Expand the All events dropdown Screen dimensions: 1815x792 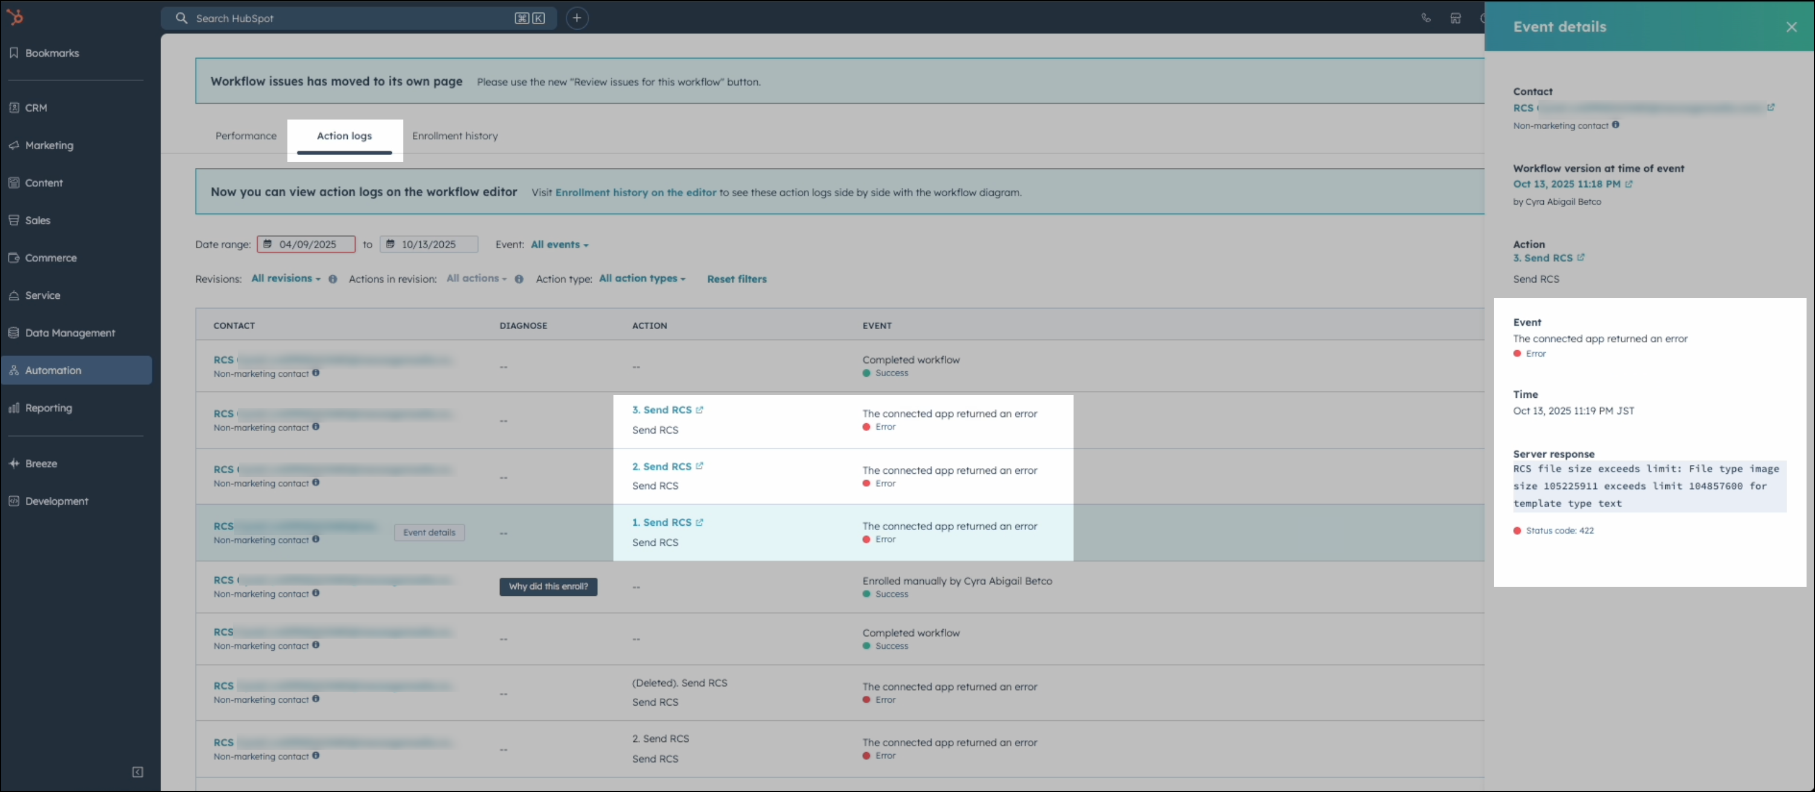tap(559, 244)
